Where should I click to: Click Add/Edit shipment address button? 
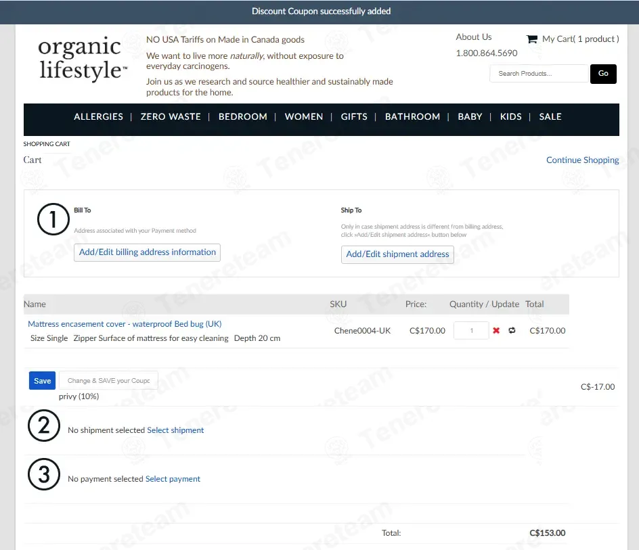397,254
